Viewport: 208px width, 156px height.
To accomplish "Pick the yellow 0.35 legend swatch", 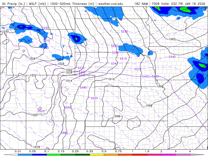I will coord(97,155).
